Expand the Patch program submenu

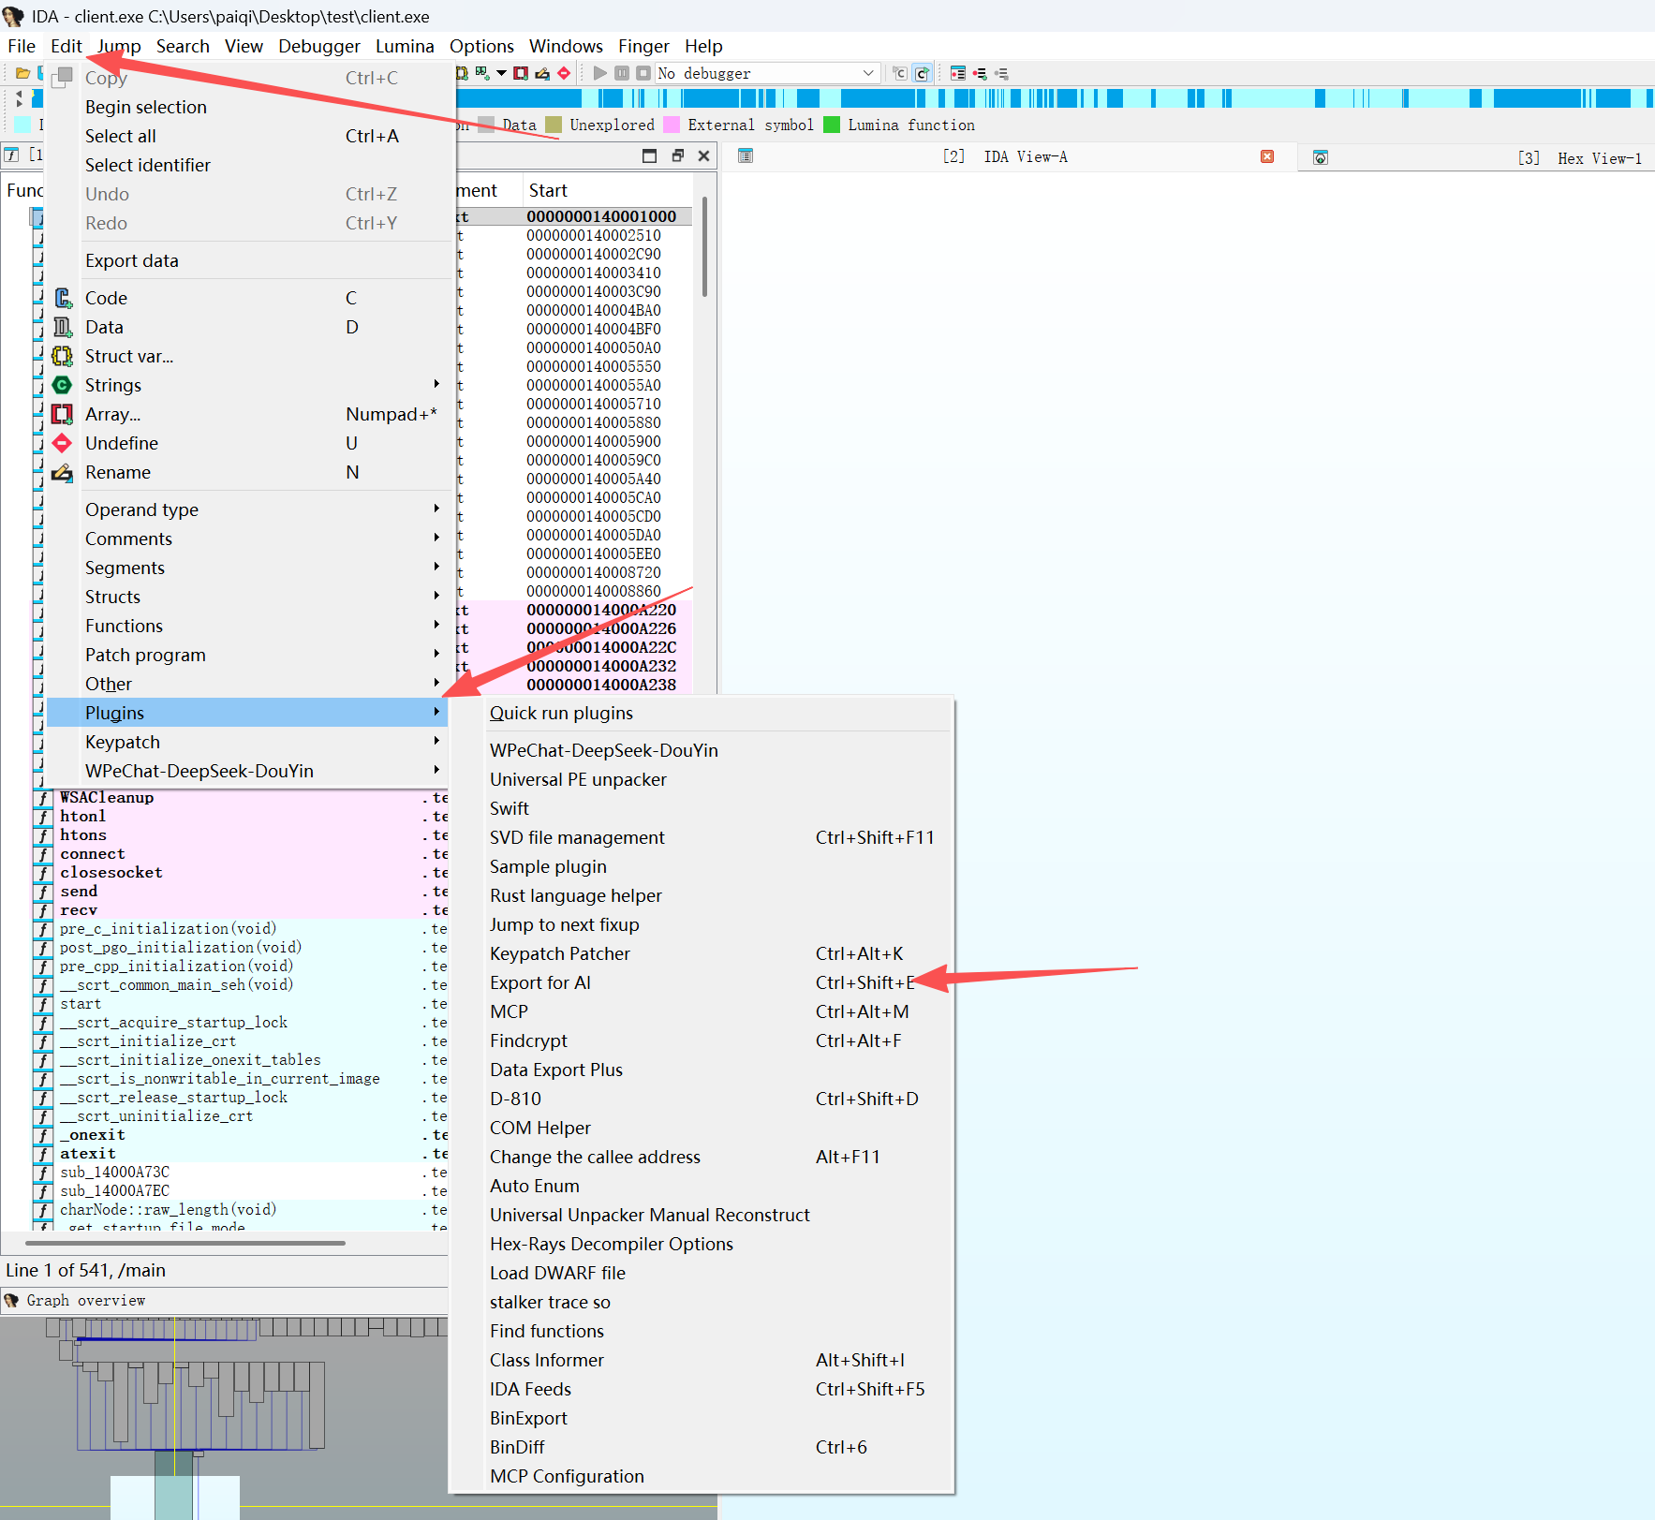click(251, 655)
